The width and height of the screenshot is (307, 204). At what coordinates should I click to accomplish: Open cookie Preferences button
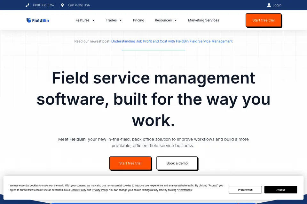[245, 190]
